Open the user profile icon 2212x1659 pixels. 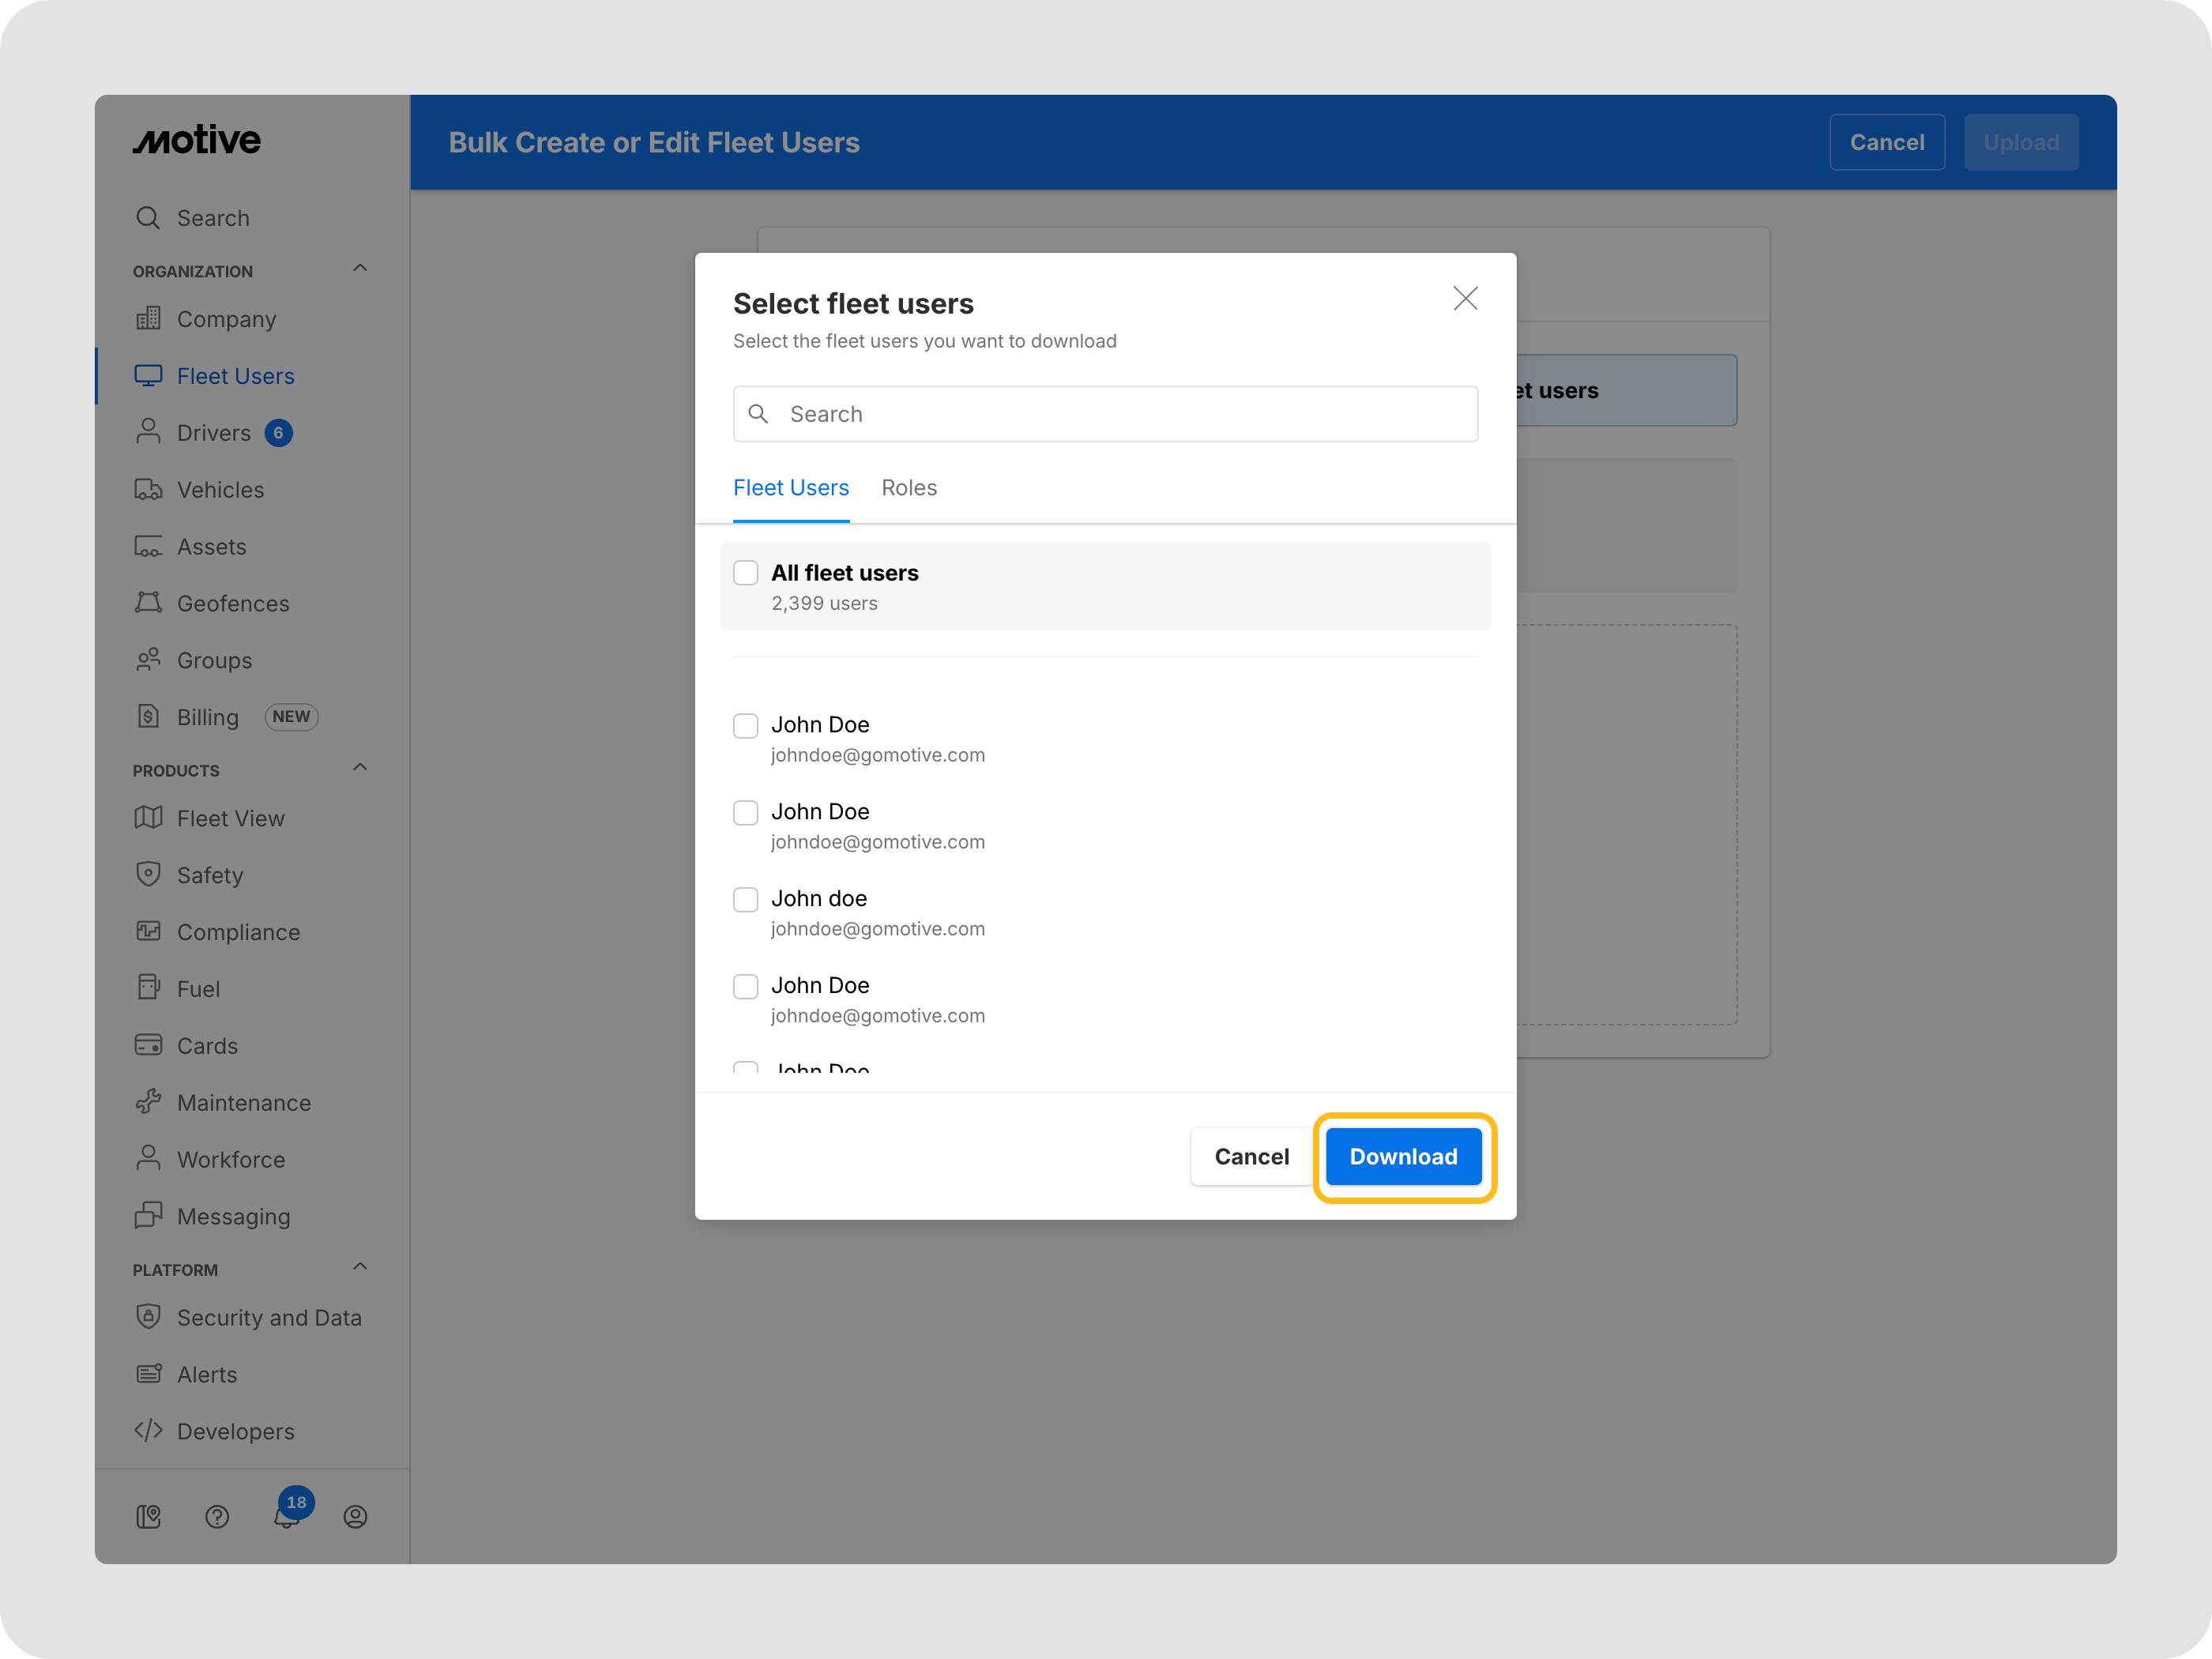[x=355, y=1517]
